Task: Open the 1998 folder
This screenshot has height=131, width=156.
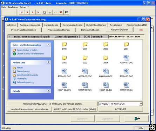Action: click(64, 46)
